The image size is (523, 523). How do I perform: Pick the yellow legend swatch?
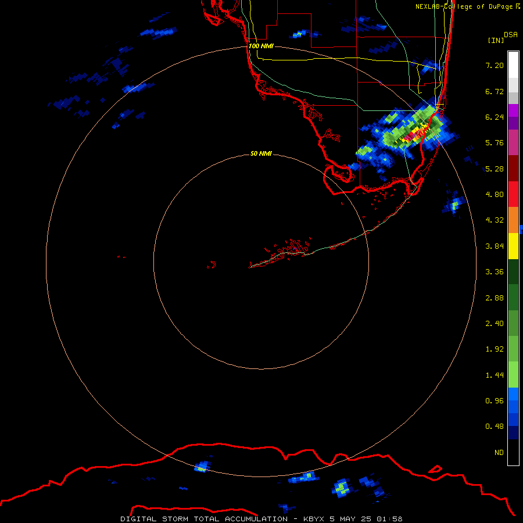[513, 246]
